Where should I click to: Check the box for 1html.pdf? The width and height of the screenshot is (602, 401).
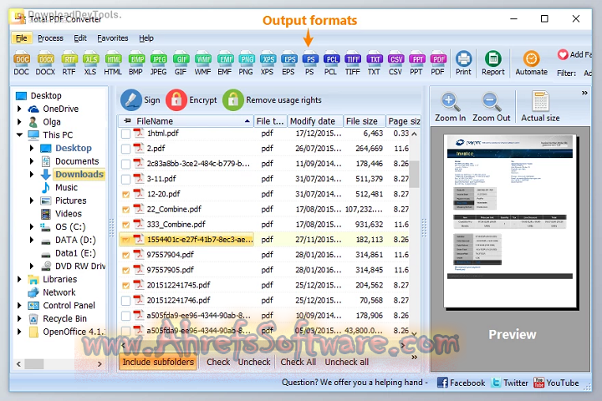[125, 134]
